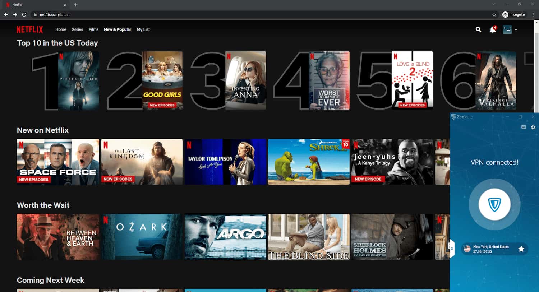Open Vikings Valhalla poster

496,80
